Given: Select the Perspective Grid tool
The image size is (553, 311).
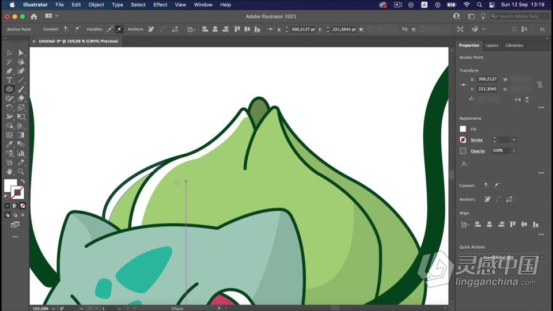Looking at the screenshot, I should tap(21, 126).
